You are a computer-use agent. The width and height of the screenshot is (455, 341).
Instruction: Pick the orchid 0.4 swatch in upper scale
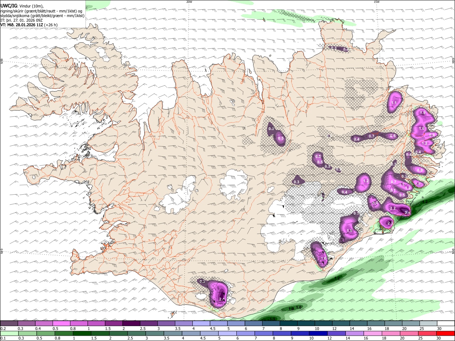tap(44, 324)
